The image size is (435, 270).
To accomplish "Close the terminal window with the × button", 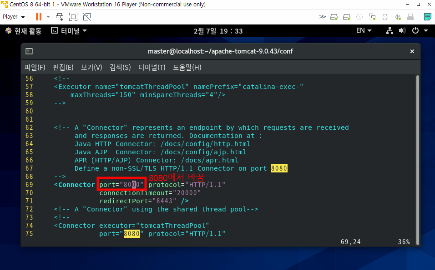I will pos(412,51).
